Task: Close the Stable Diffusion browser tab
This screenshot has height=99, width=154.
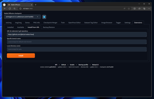Action: 32,5
